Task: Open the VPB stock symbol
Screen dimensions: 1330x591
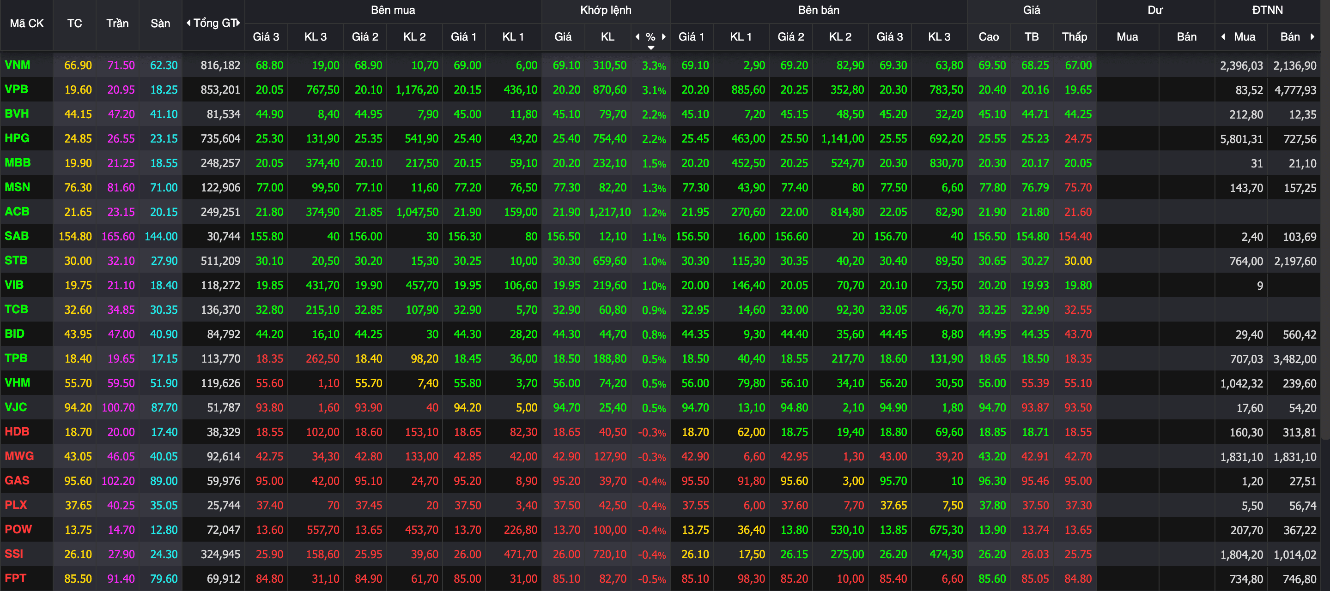Action: [17, 89]
